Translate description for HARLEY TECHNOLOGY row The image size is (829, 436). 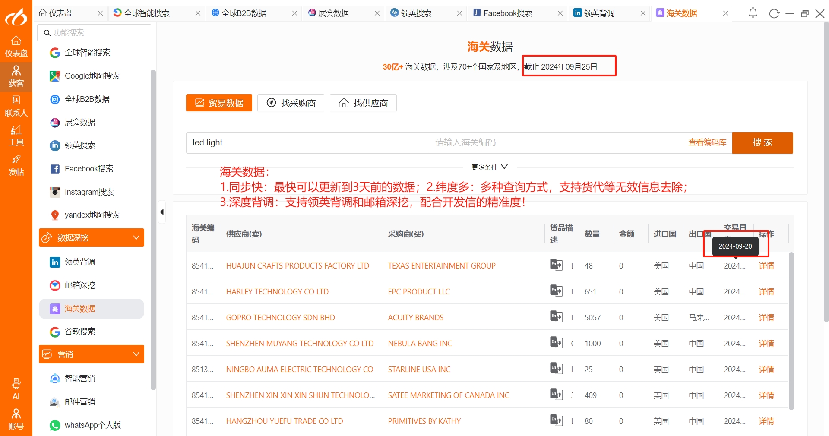click(556, 291)
